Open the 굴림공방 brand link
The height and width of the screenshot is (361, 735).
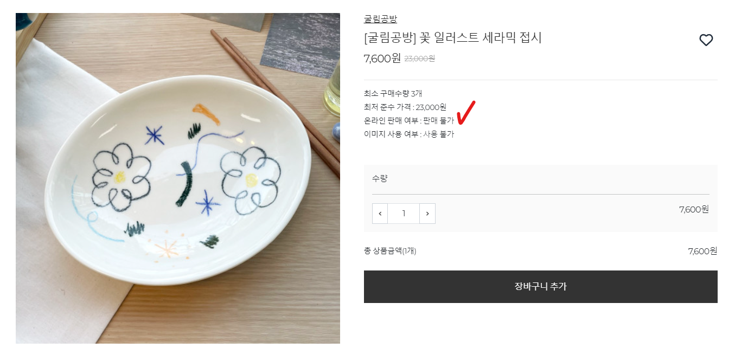click(380, 19)
